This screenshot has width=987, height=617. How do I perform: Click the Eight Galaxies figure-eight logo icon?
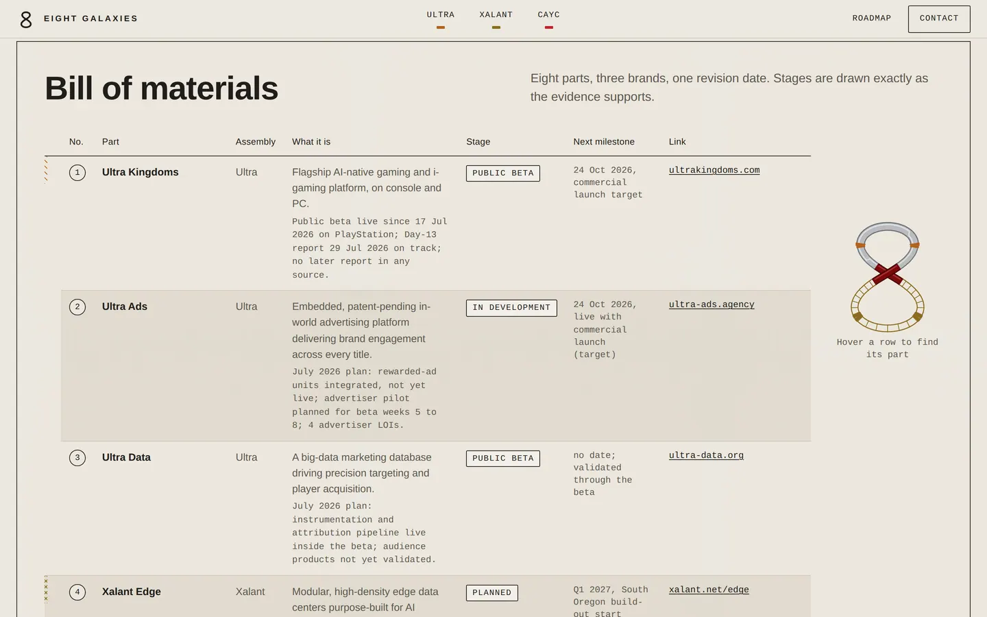(x=26, y=19)
